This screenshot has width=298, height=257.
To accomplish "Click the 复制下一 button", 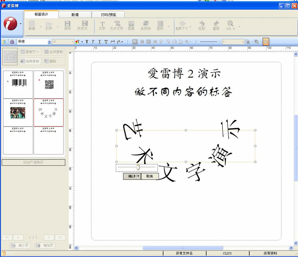I will click(30, 52).
